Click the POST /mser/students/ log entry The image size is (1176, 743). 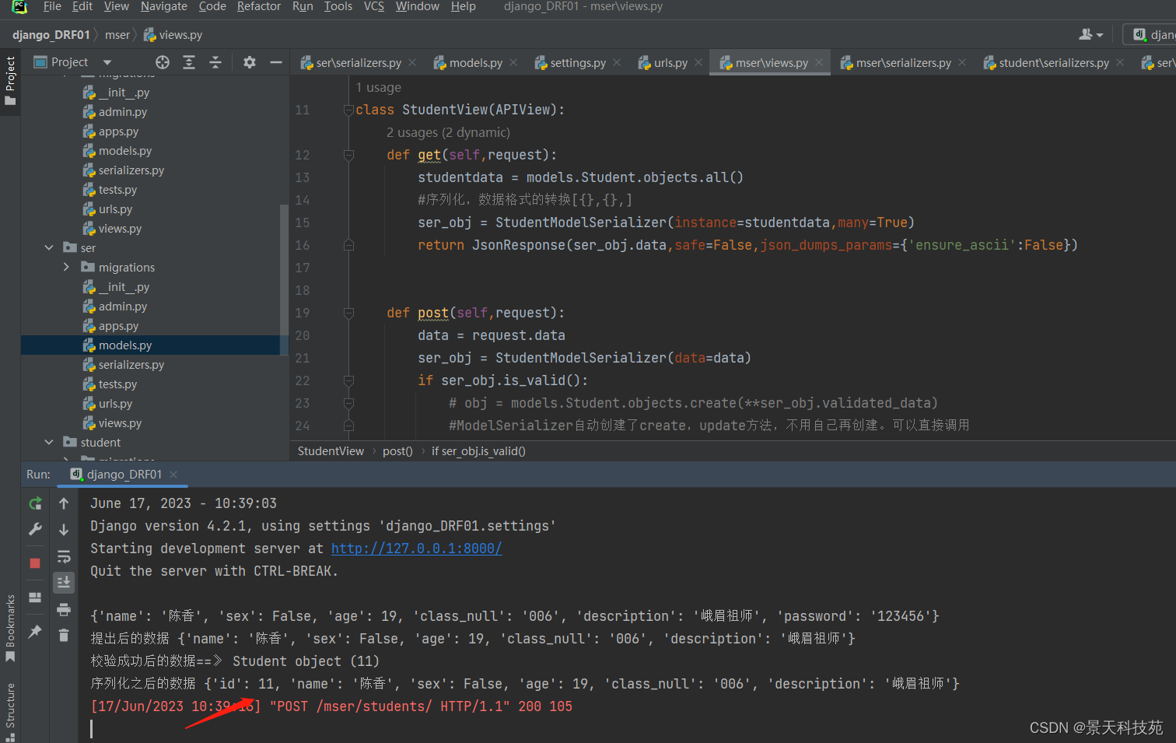click(x=331, y=706)
